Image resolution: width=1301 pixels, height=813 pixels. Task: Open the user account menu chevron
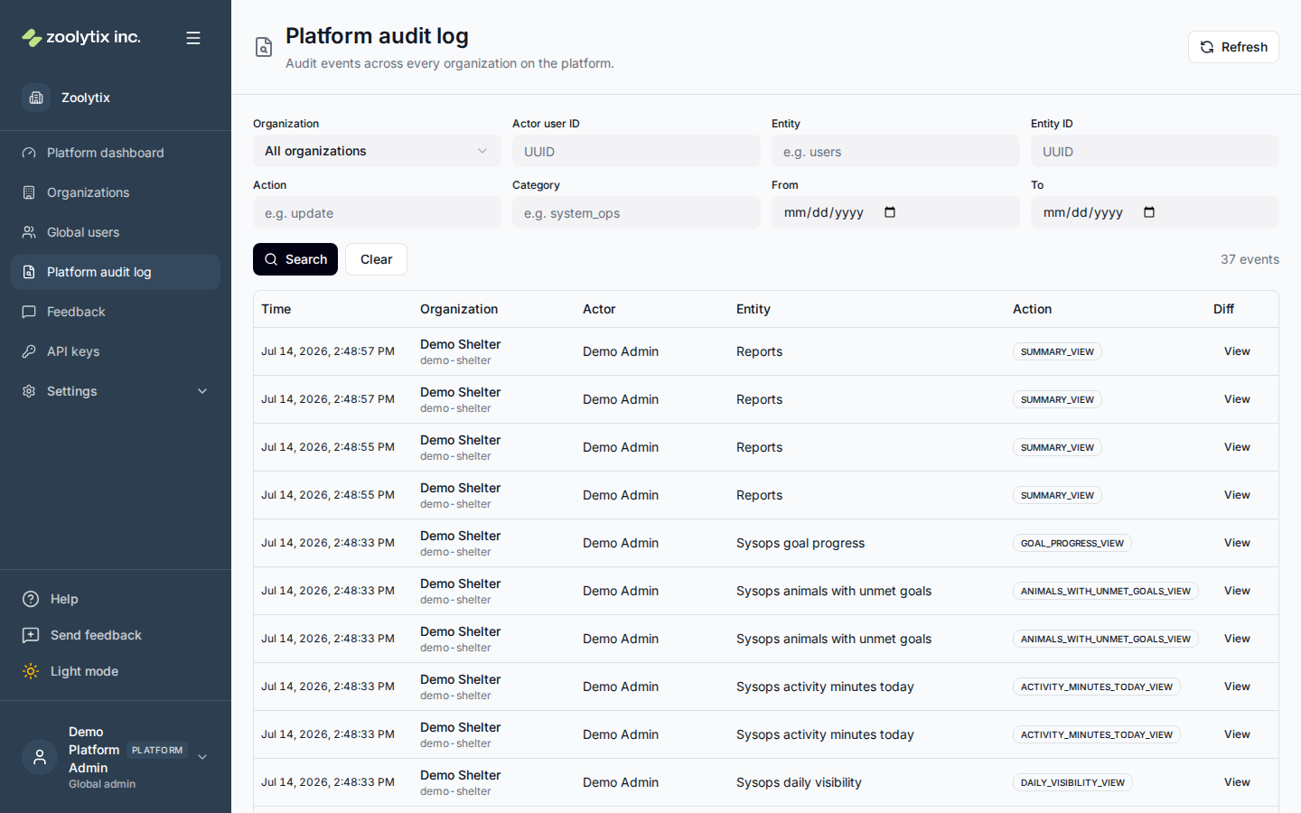coord(202,757)
